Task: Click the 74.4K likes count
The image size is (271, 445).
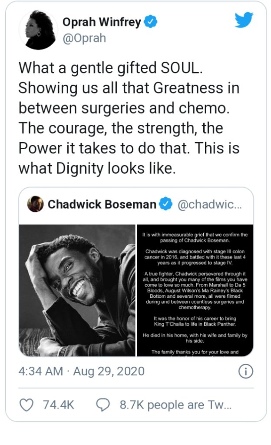Action: tap(58, 405)
